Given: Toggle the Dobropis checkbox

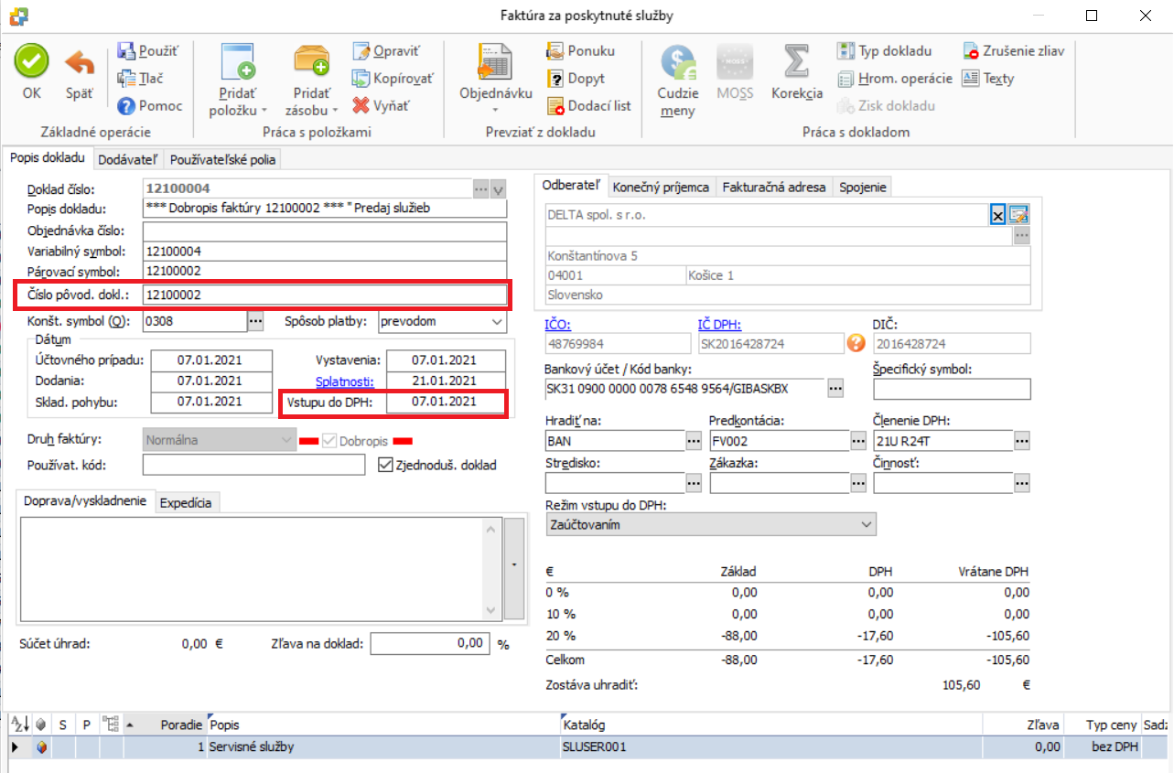Looking at the screenshot, I should (329, 440).
